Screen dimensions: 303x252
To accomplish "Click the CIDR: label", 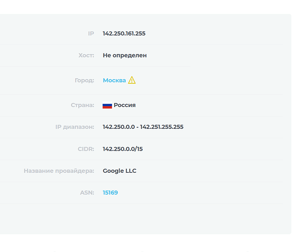I will click(x=86, y=149).
